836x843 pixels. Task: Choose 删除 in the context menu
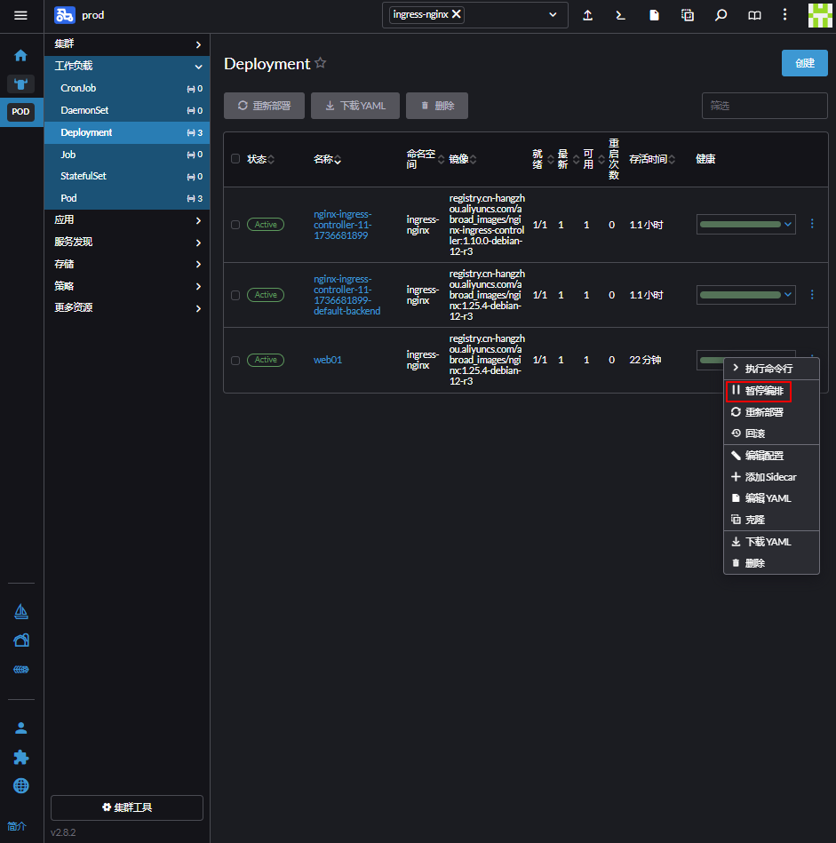pyautogui.click(x=771, y=563)
